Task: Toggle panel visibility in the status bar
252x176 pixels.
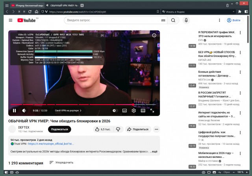Action: pos(6,172)
